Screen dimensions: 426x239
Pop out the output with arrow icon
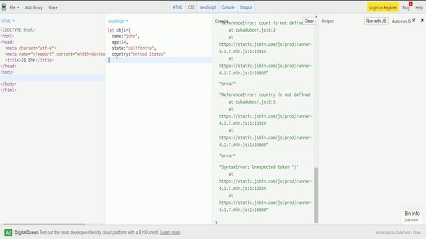tap(422, 21)
